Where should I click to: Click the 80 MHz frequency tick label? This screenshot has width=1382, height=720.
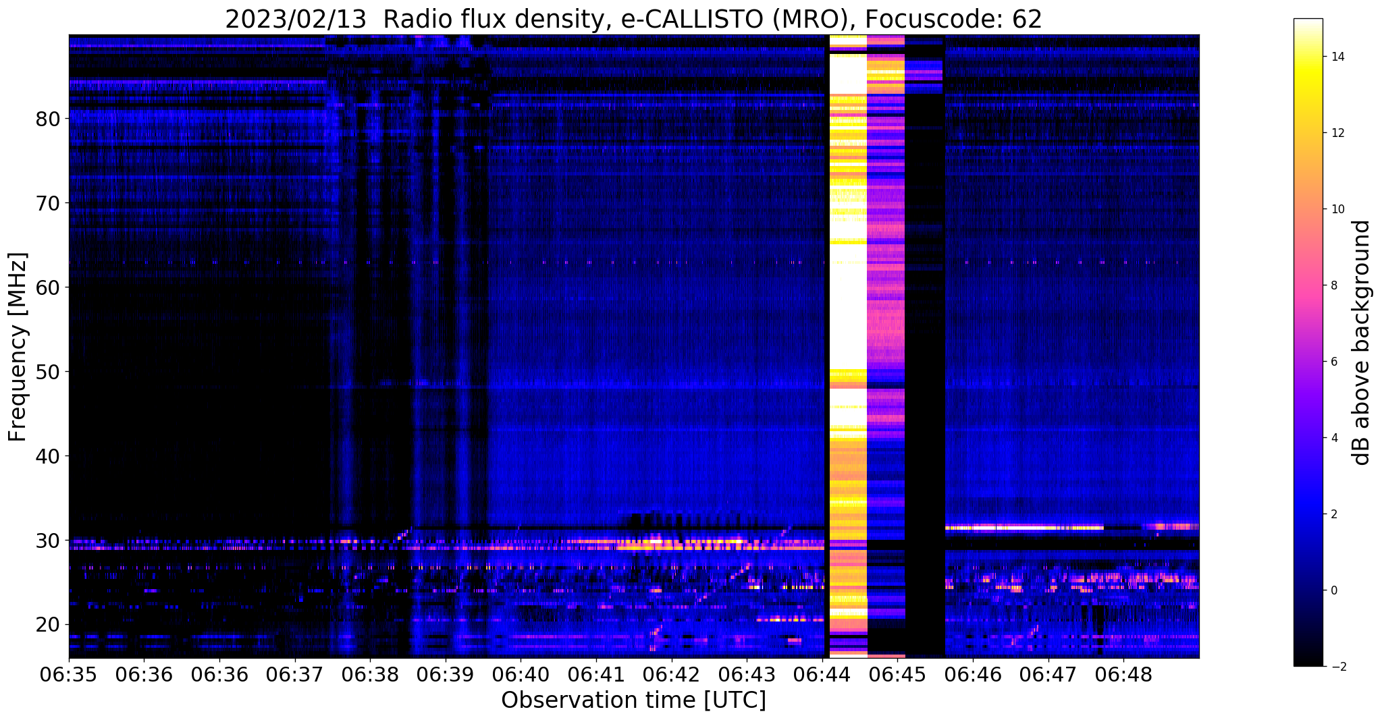point(48,119)
